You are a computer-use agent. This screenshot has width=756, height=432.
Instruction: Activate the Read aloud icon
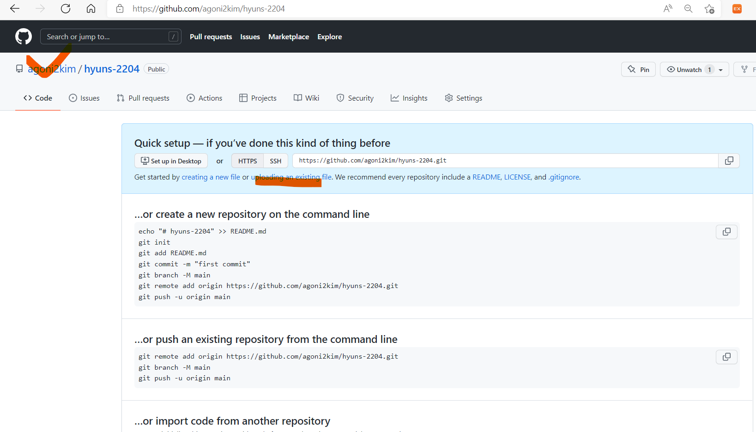pyautogui.click(x=668, y=8)
